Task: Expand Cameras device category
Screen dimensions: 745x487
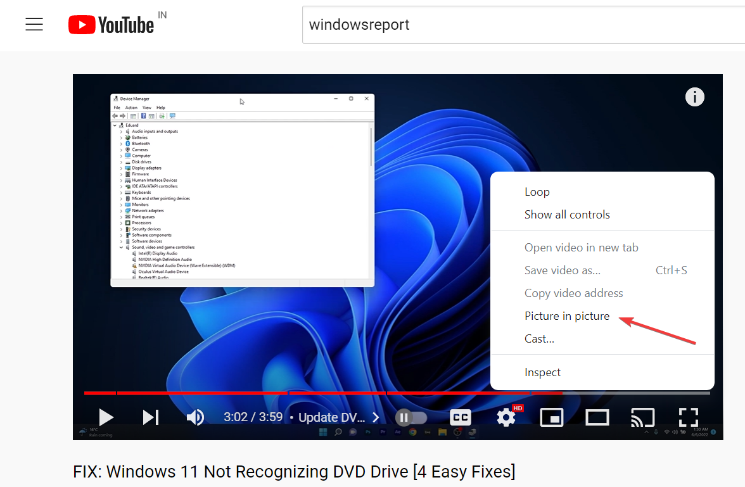Action: (121, 149)
